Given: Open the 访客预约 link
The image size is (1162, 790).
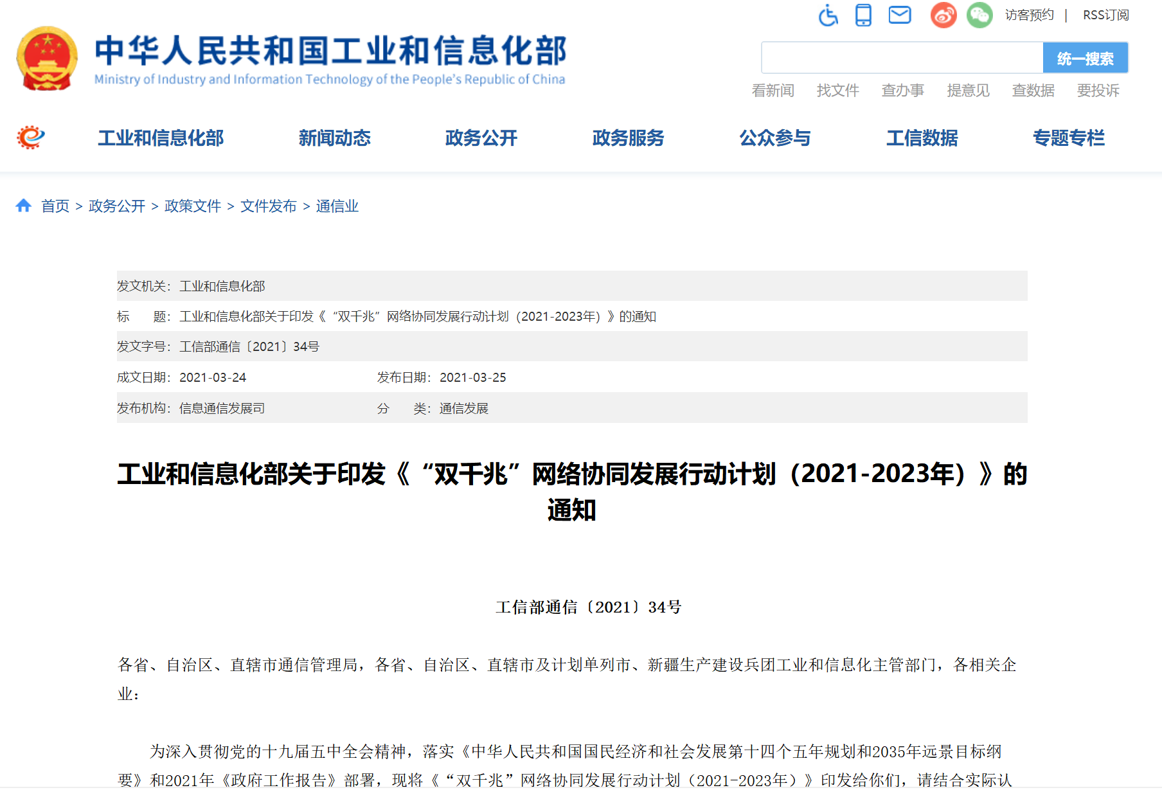Looking at the screenshot, I should tap(1029, 15).
